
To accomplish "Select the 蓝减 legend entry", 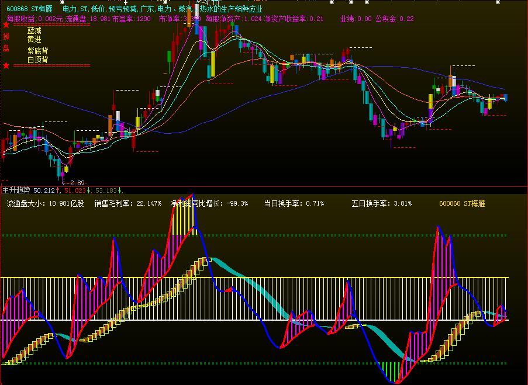I will pos(34,30).
